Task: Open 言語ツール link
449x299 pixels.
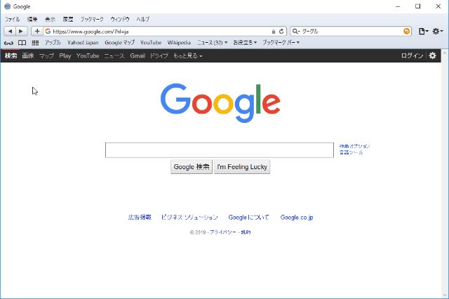Action: [x=351, y=152]
